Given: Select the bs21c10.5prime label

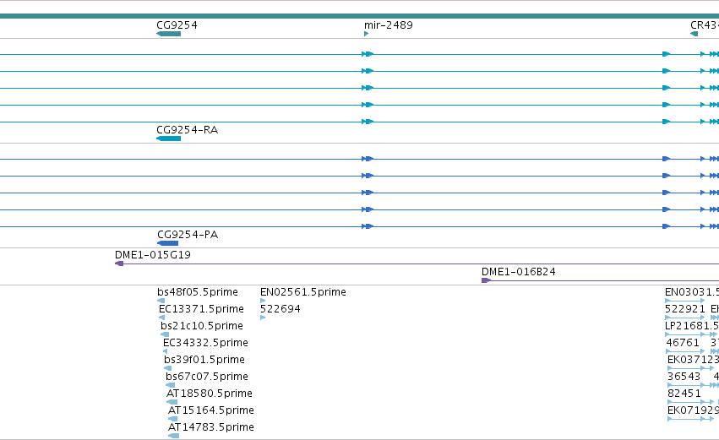Looking at the screenshot, I should coord(202,326).
